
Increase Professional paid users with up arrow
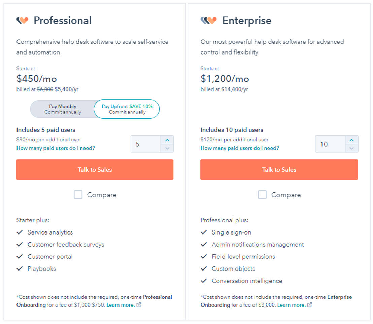[168, 140]
